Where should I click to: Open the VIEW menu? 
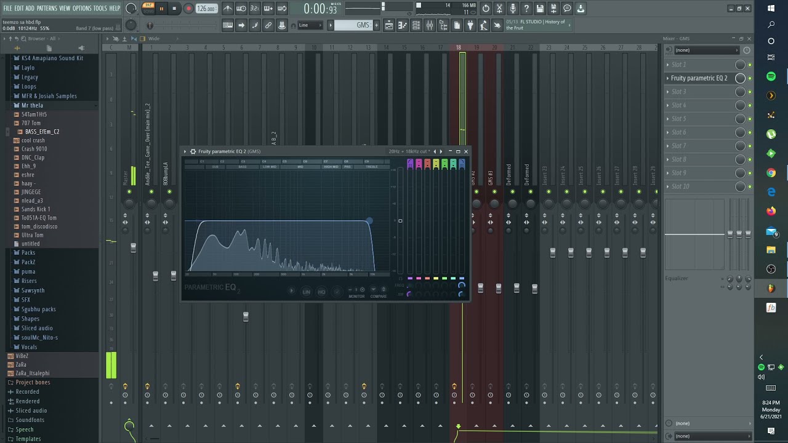click(x=65, y=8)
